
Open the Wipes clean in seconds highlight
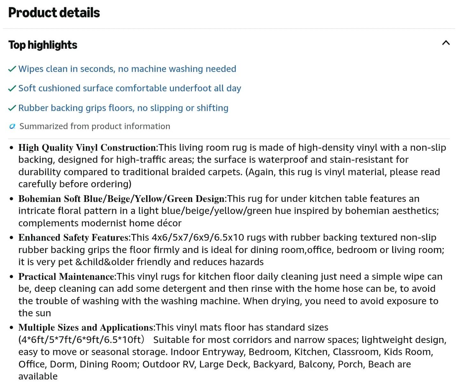pyautogui.click(x=127, y=69)
